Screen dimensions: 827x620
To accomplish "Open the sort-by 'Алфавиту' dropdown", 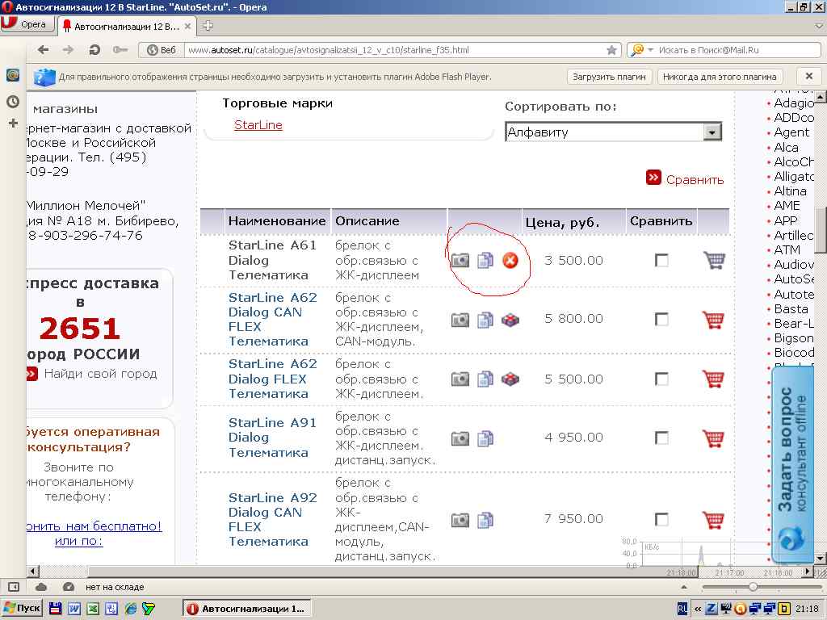I will coord(712,132).
